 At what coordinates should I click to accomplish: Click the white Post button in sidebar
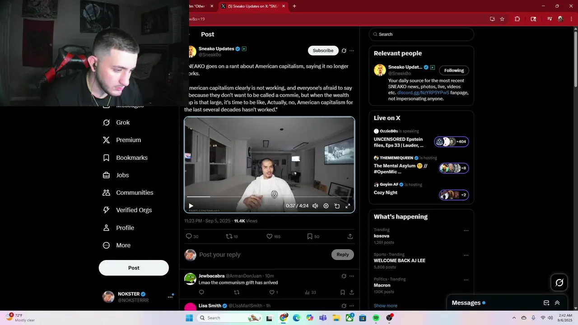(x=134, y=268)
